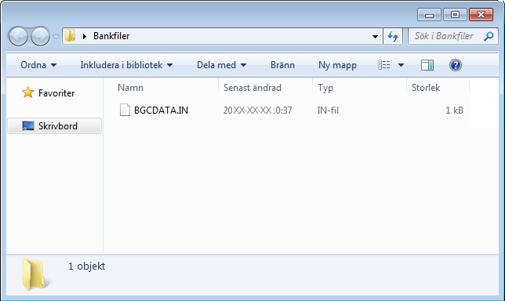Maximize the Bankfiler window
This screenshot has width=505, height=301.
pos(455,15)
